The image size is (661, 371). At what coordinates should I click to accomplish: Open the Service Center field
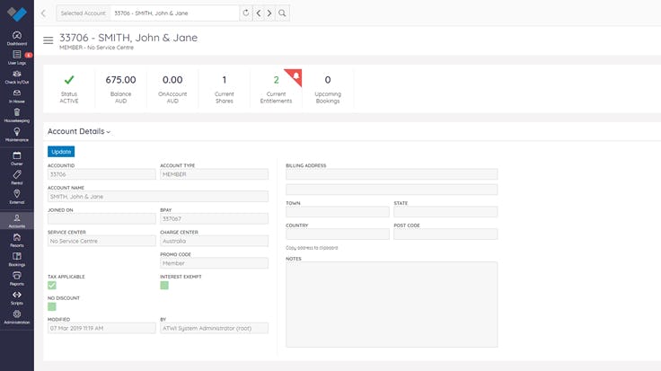pos(101,241)
